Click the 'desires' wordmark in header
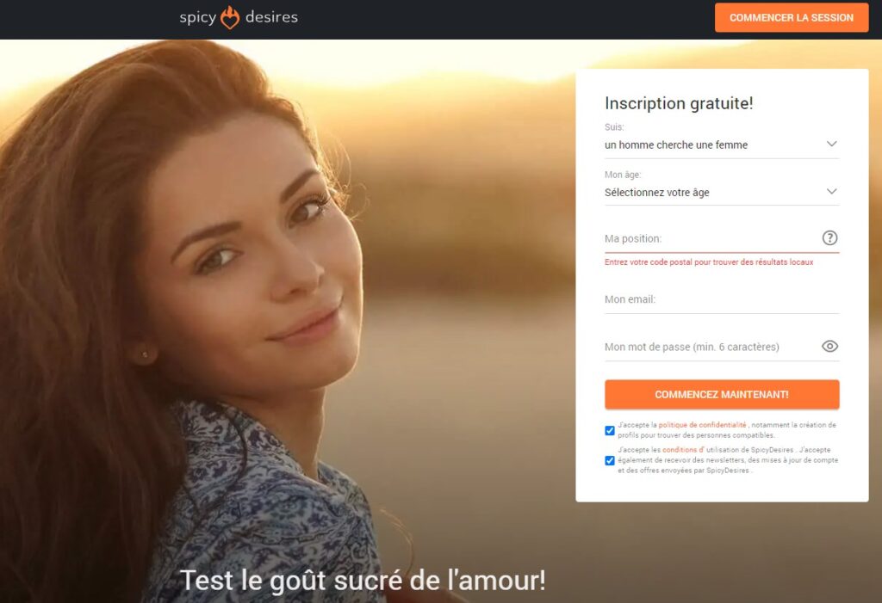Screen dimensions: 882x603 pos(271,17)
